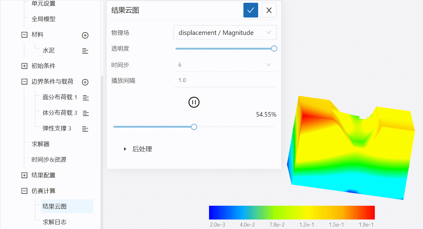The image size is (423, 229).
Task: Click the color legend bar
Action: [x=292, y=212]
